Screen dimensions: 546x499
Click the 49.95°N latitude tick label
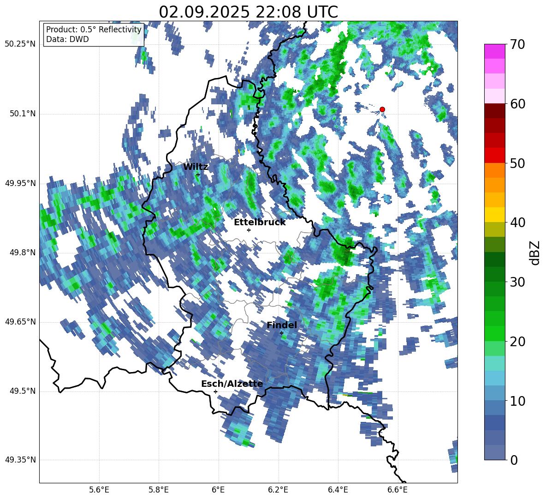[20, 183]
